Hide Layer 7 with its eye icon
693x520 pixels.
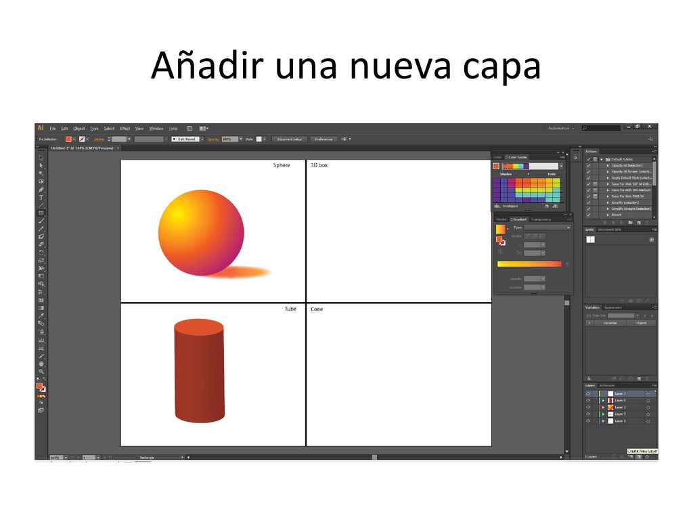point(588,393)
